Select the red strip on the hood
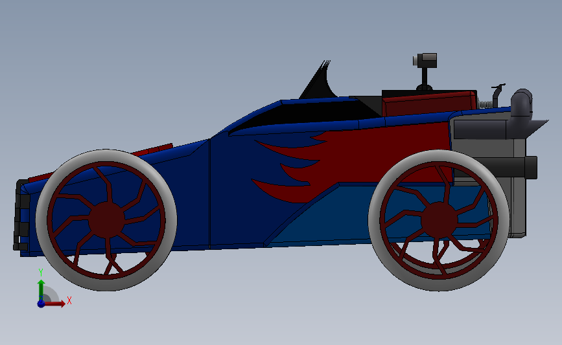Image resolution: width=562 pixels, height=345 pixels. (152, 150)
